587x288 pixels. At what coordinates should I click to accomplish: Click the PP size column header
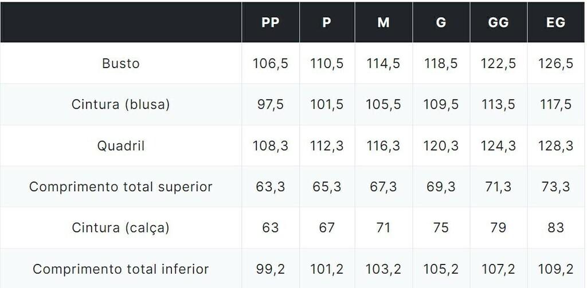coord(271,22)
